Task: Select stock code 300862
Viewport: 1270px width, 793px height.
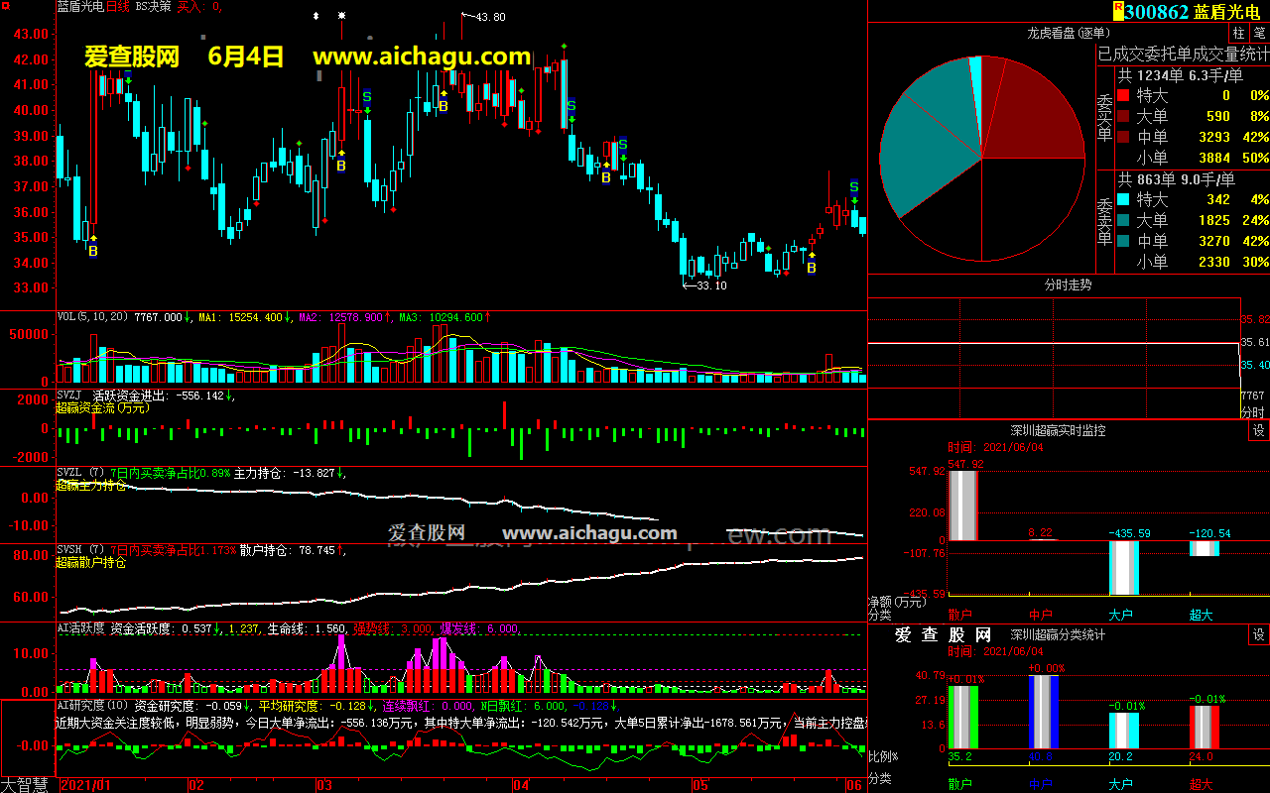Action: [1156, 12]
